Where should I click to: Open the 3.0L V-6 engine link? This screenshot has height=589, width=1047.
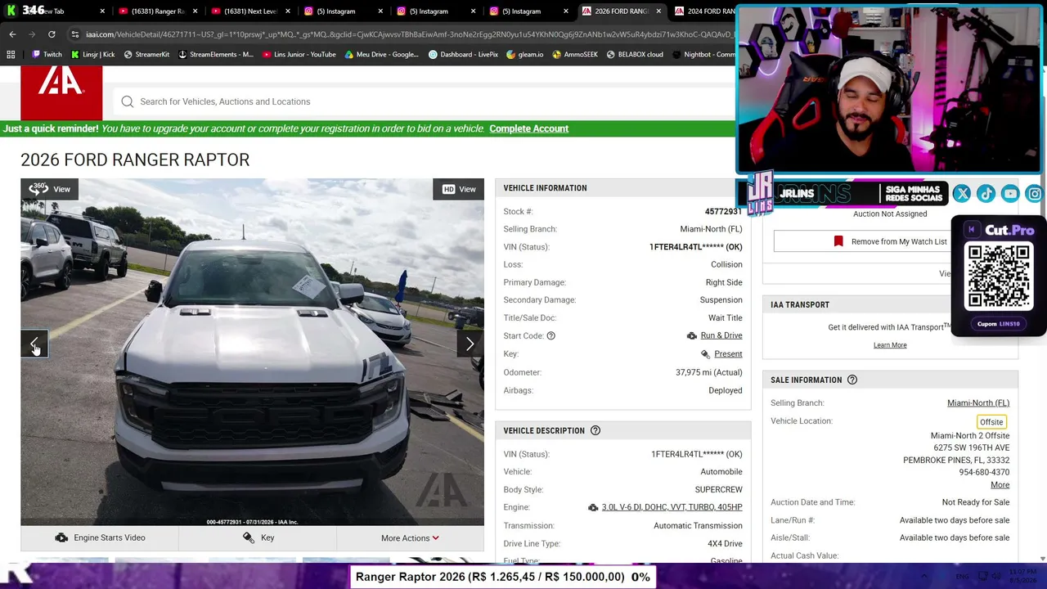point(672,507)
